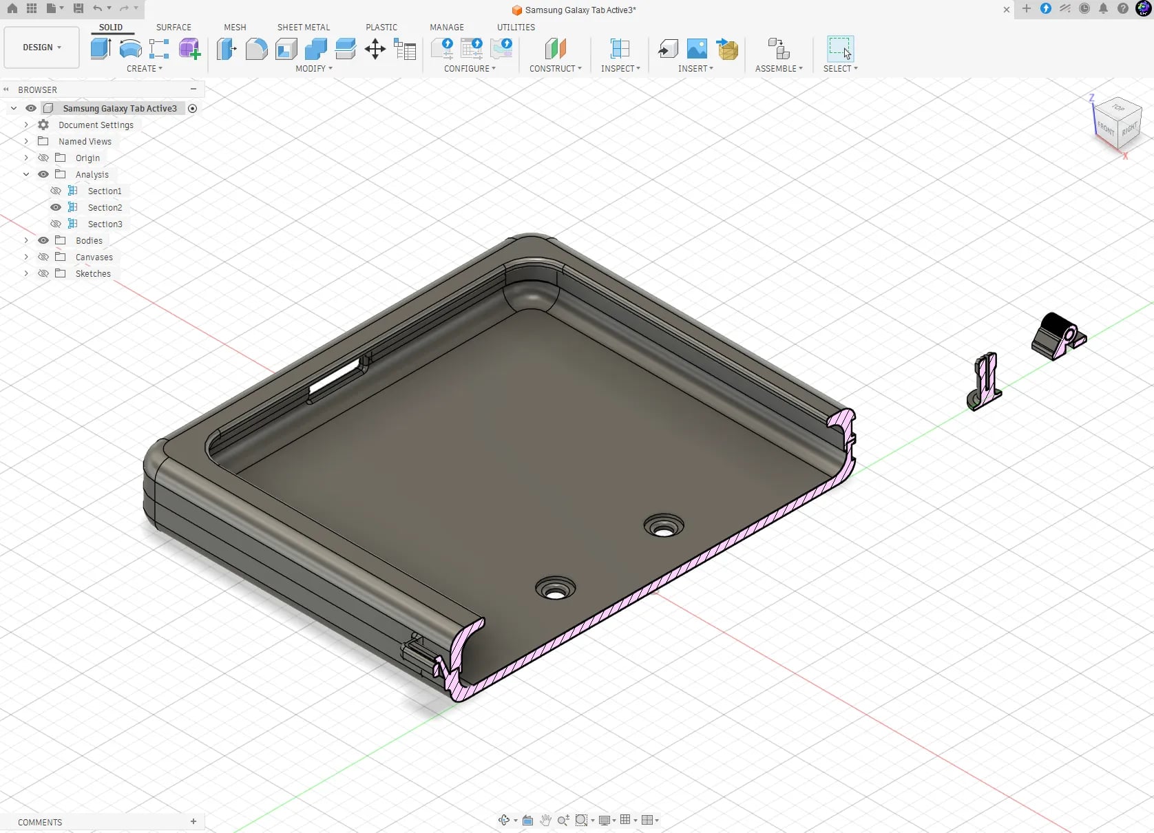
Task: Toggle visibility of Samsung Galaxy Tab Active3 root
Action: tap(31, 108)
